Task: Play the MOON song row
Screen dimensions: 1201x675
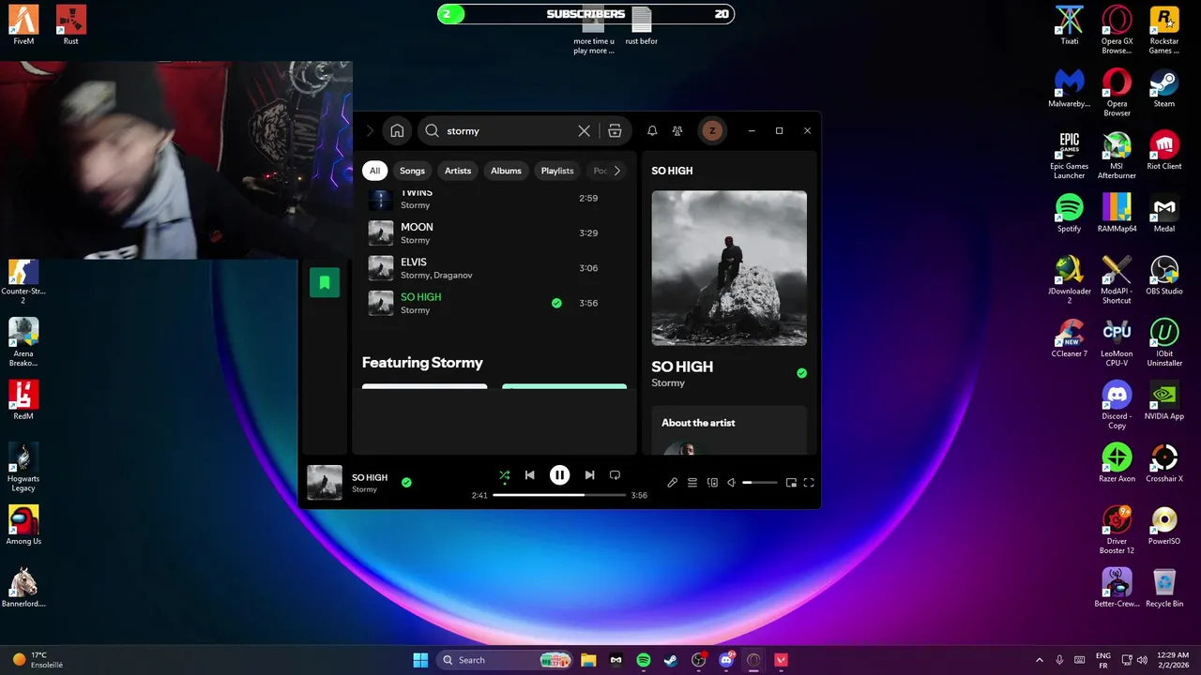Action: pos(494,233)
